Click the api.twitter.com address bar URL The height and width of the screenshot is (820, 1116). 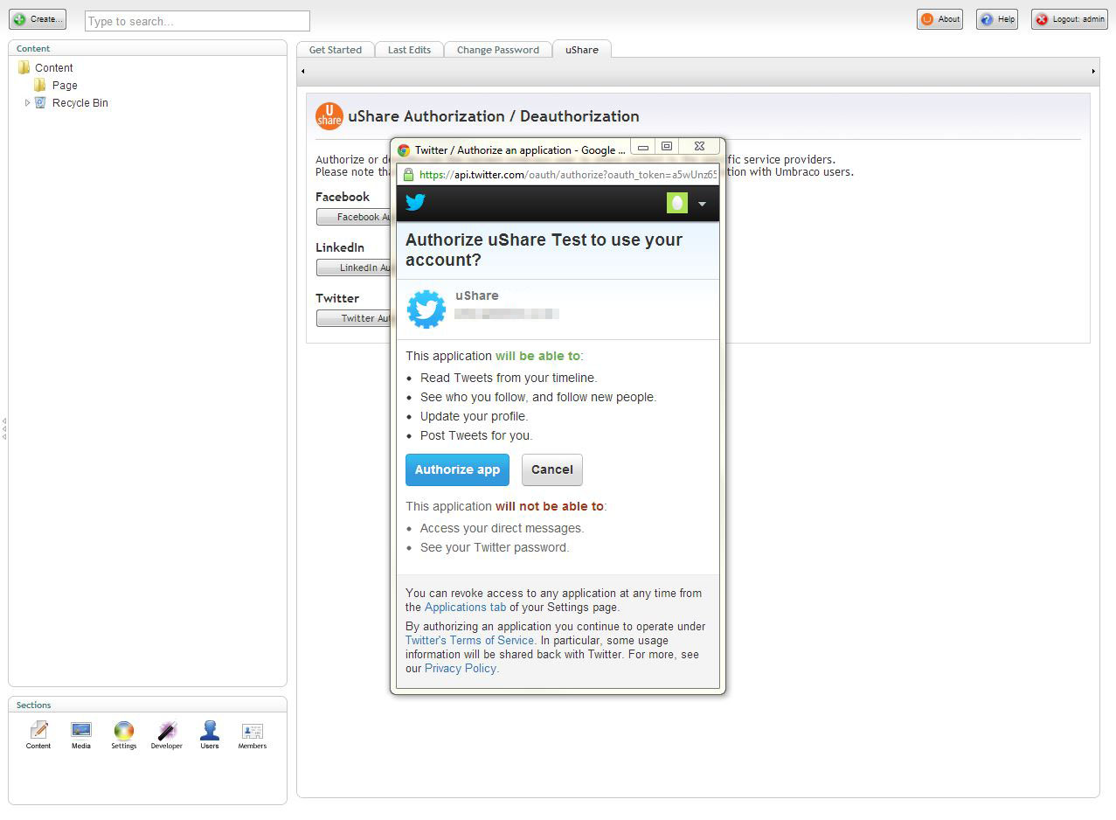568,175
